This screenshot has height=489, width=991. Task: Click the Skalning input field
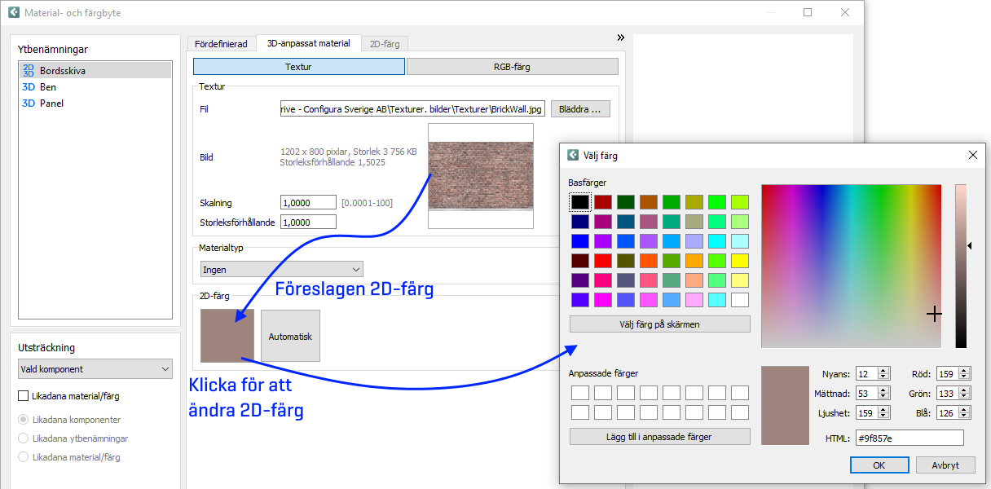point(308,202)
